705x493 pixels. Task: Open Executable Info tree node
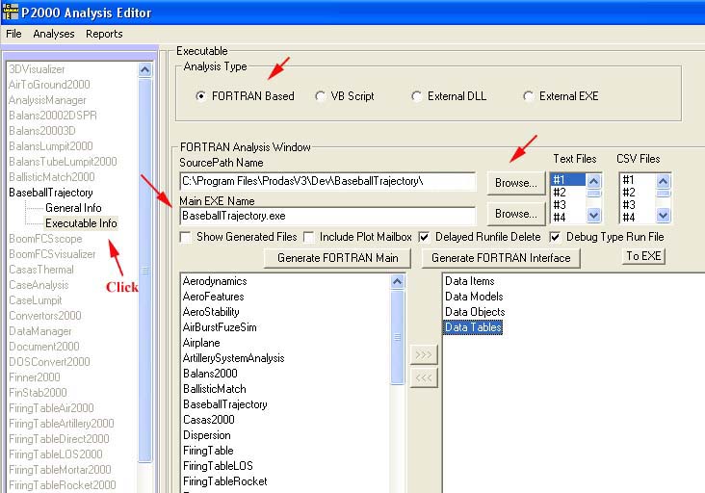81,222
